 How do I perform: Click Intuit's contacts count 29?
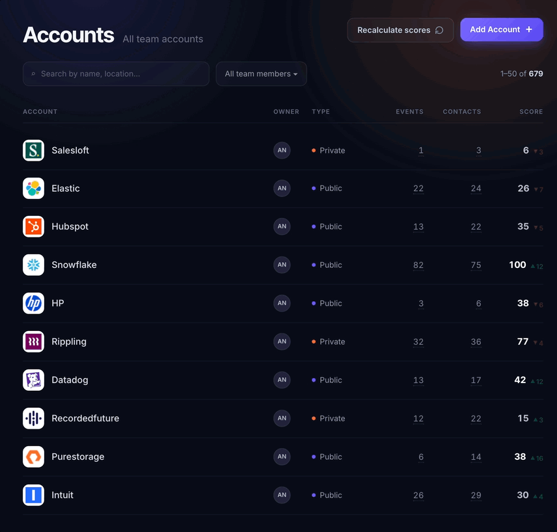click(476, 496)
